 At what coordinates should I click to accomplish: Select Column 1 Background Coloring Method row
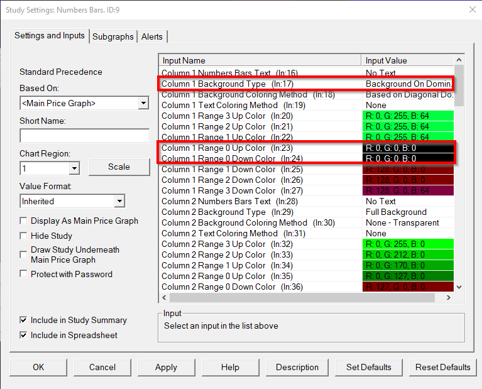307,94
